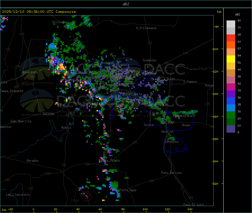Screen dimensions: 252x213
Task: Click the 'km' unit label at bottom left
Action: (4, 210)
